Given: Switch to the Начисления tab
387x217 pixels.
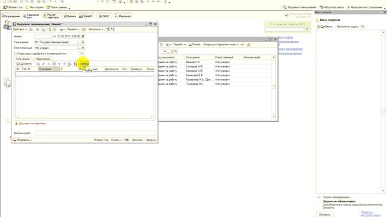Looking at the screenshot, I should click(42, 59).
